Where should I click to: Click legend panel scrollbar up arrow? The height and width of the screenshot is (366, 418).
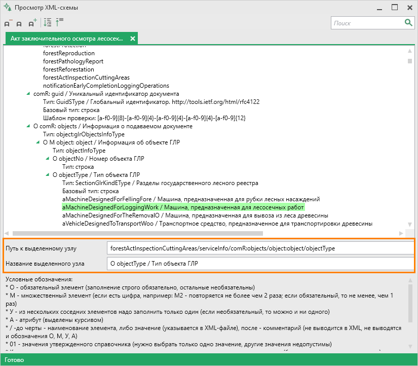[x=410, y=280]
